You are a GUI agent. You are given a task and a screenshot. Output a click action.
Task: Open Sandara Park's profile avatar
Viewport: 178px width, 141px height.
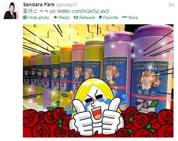click(x=11, y=11)
